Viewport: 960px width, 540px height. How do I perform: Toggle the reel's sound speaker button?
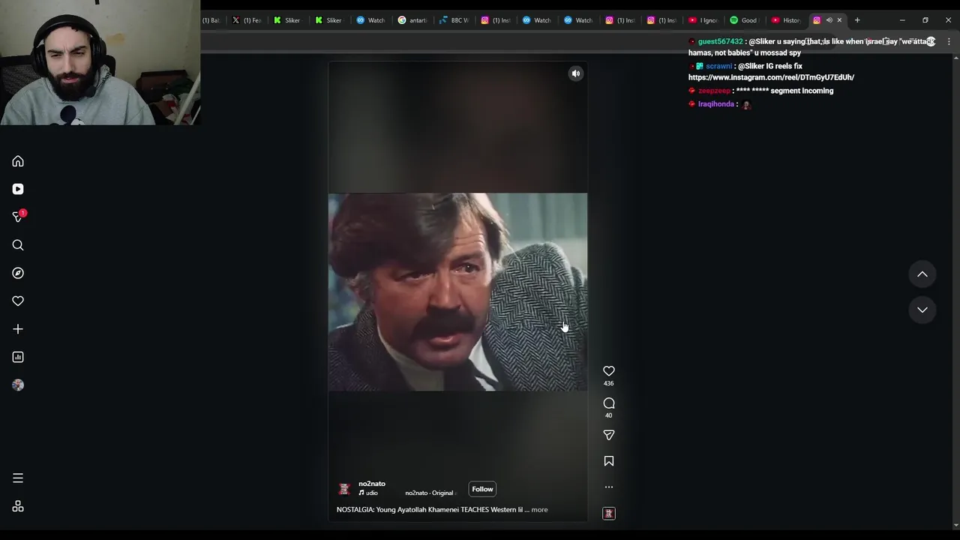point(576,73)
